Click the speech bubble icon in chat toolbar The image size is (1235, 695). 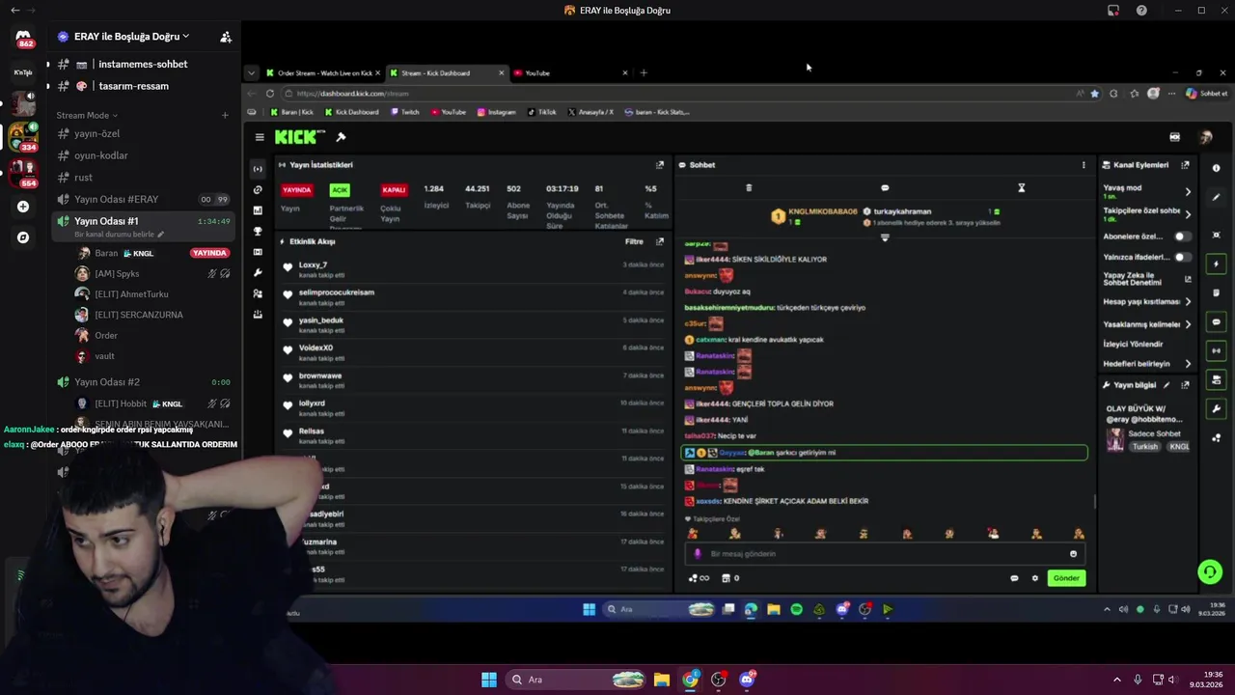pos(885,188)
